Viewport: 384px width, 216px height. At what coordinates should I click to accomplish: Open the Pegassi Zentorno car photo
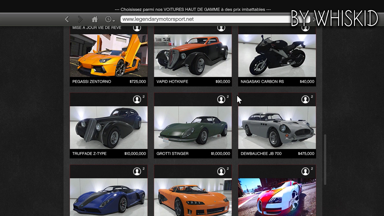(109, 55)
